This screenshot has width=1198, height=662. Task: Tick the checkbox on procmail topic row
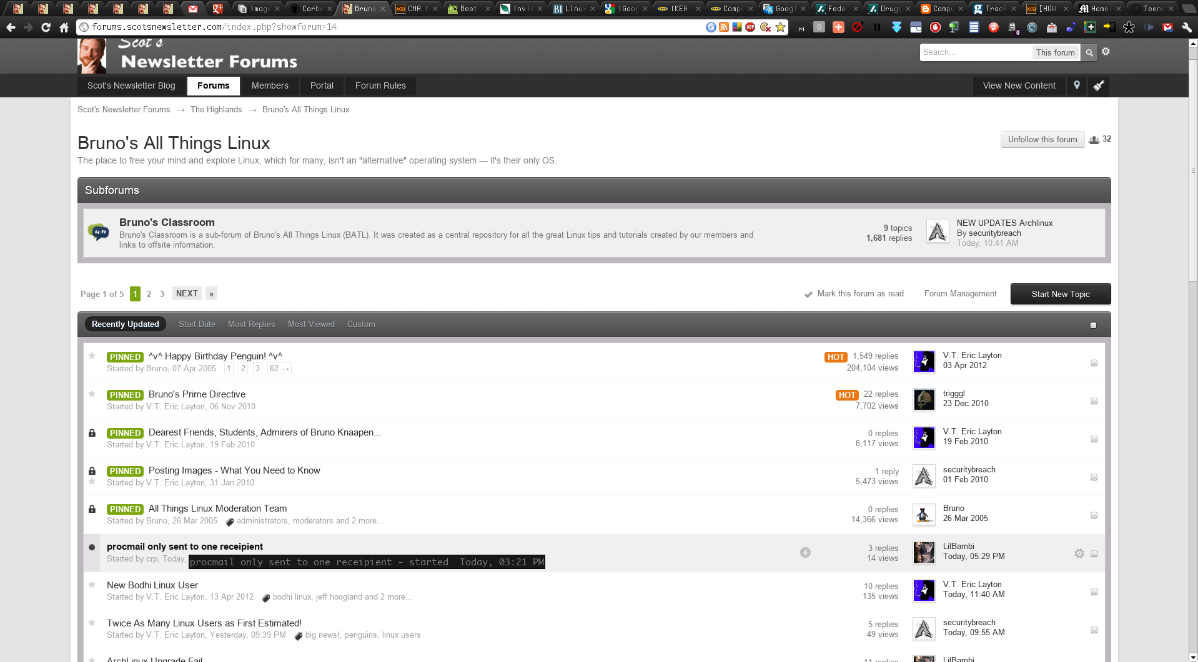click(x=1094, y=554)
